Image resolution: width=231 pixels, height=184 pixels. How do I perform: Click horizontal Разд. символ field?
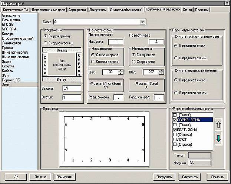click(x=118, y=97)
